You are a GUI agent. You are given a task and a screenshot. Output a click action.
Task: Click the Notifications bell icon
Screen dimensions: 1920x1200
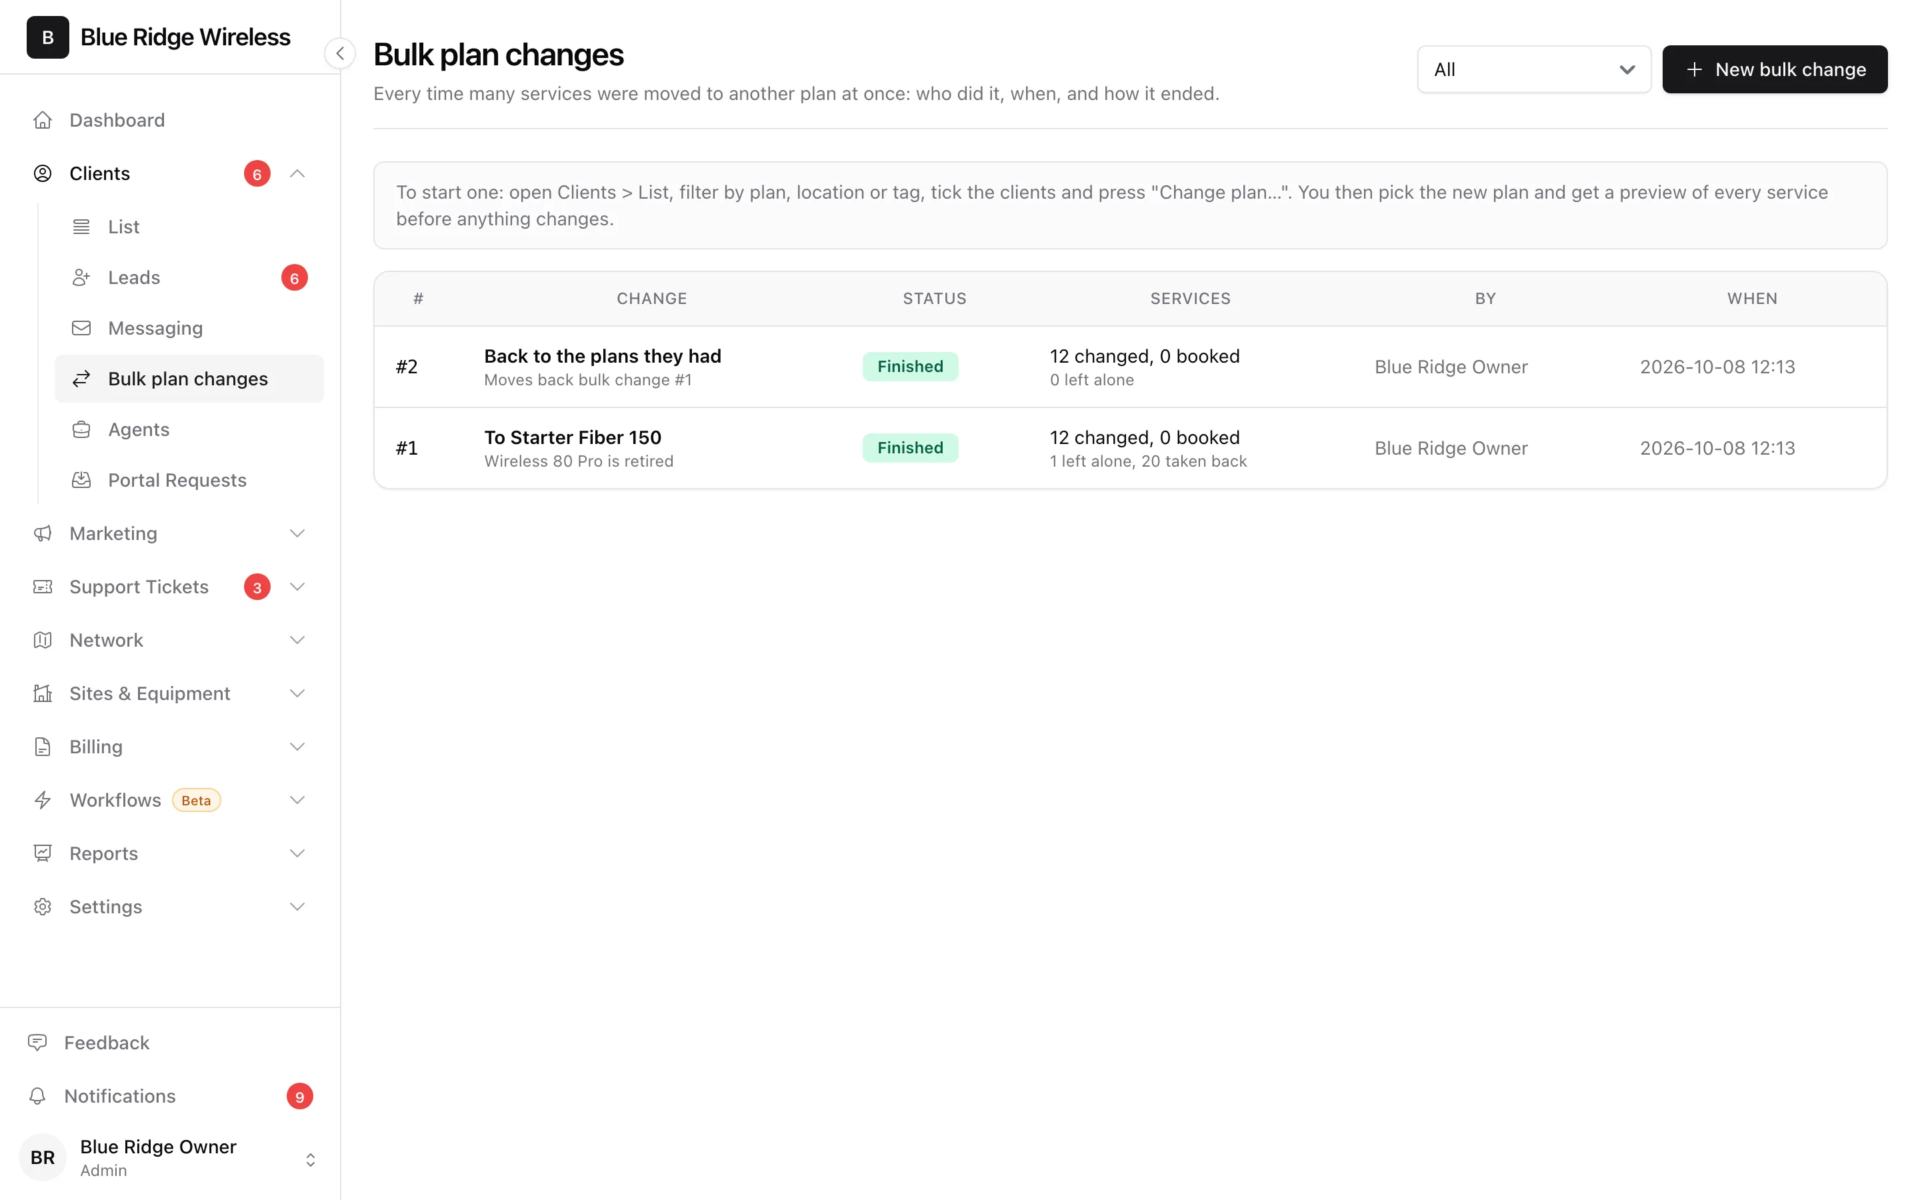pos(37,1096)
